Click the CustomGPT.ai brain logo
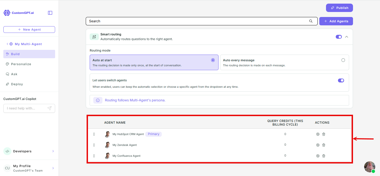The height and width of the screenshot is (176, 380). 7,13
